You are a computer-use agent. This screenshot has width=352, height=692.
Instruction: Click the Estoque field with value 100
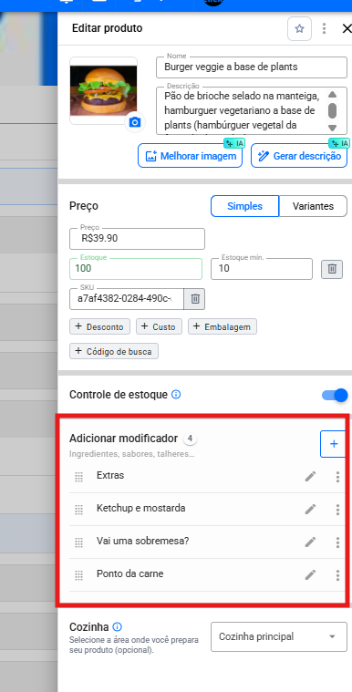pyautogui.click(x=136, y=269)
